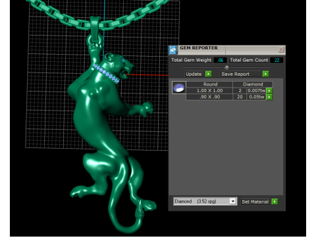Click the quantity 2 cell
The image size is (316, 237).
point(240,90)
